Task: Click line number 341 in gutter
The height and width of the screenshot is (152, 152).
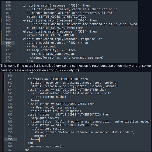Action: click(x=10, y=79)
